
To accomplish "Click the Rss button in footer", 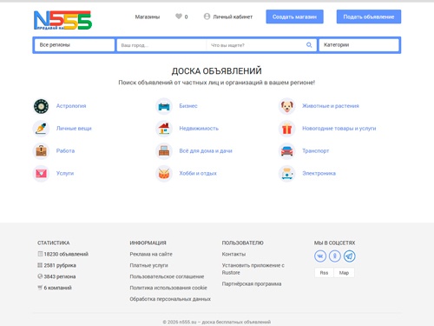I will pyautogui.click(x=324, y=273).
